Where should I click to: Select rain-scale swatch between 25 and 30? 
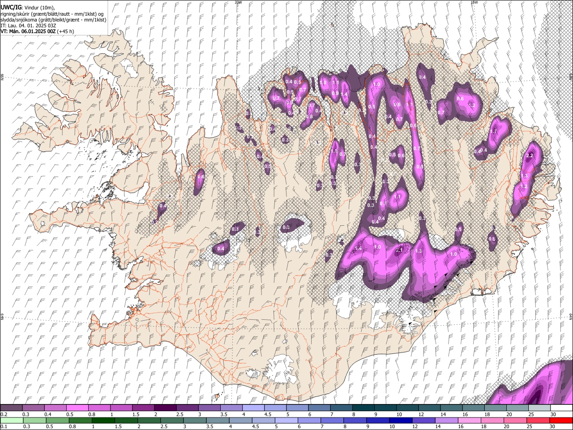point(538,421)
